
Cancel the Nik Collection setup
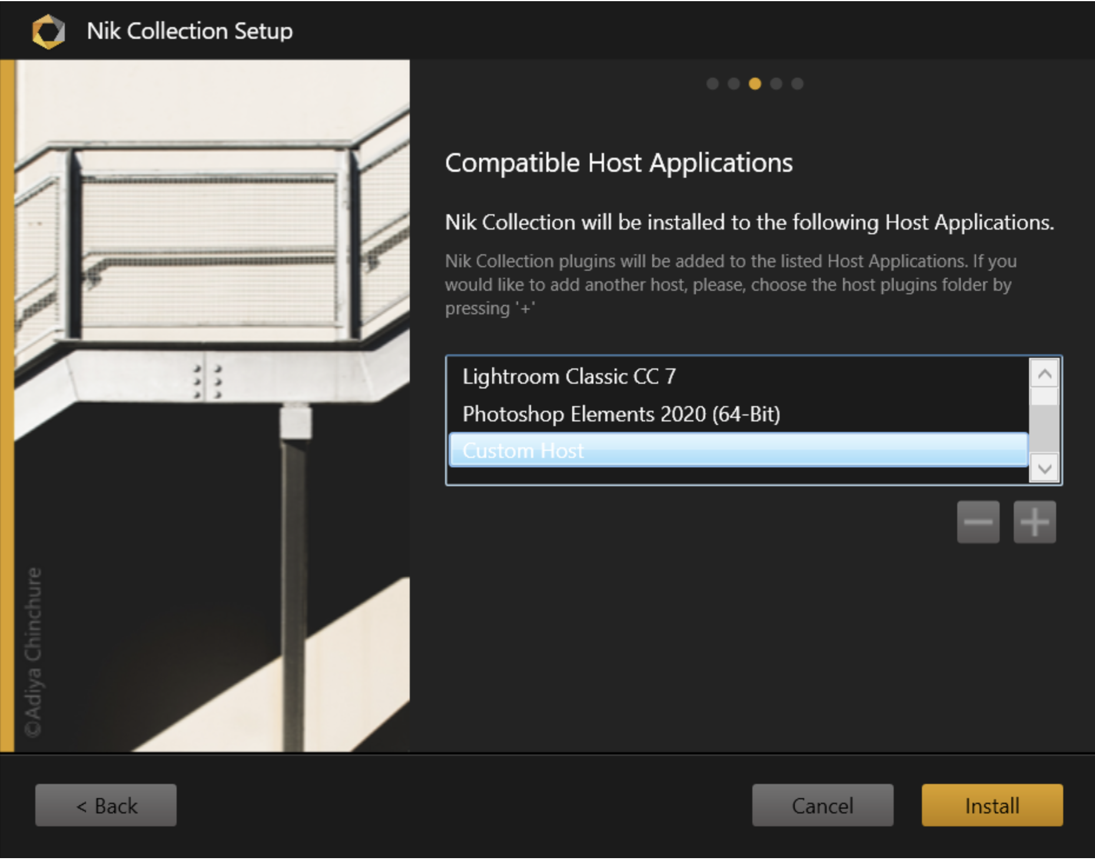(x=822, y=805)
